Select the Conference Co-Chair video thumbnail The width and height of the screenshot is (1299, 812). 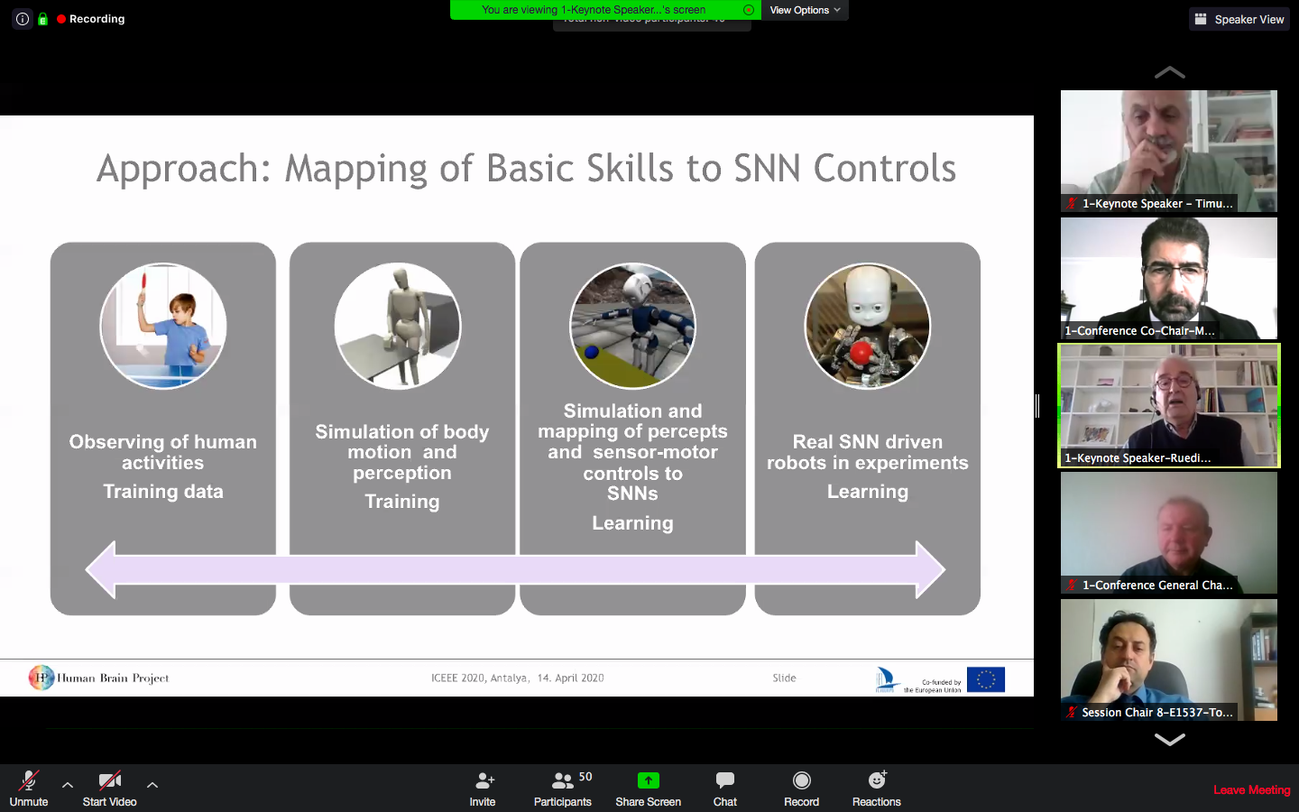(x=1169, y=278)
